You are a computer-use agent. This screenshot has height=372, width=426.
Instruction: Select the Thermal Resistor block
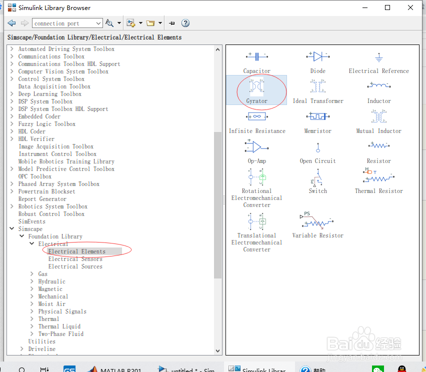pos(378,181)
